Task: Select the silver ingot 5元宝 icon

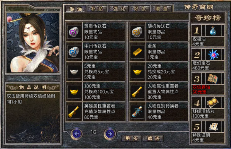Action: point(74,72)
